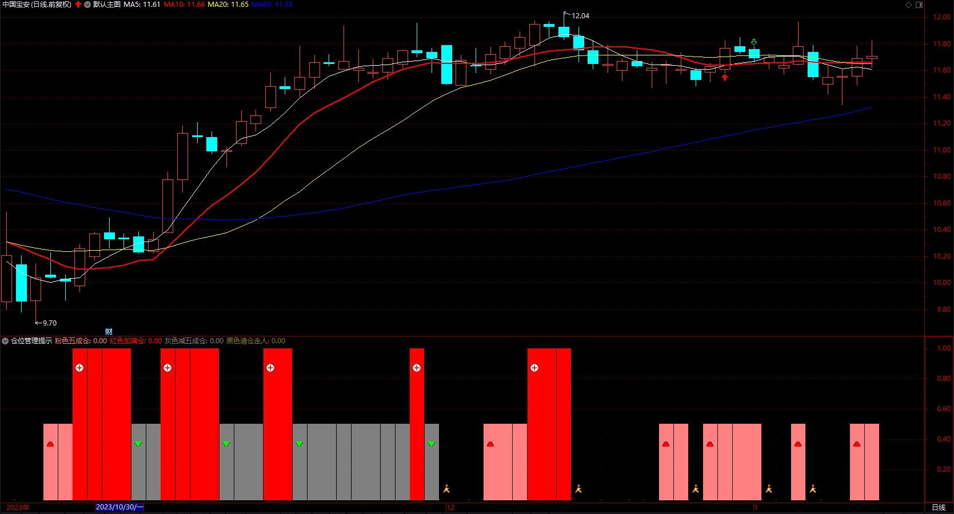Select the MA20: 11.65 legend

(228, 5)
